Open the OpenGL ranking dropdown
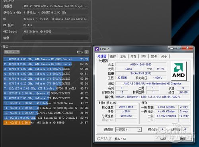The width and height of the screenshot is (199, 147). pos(12,52)
